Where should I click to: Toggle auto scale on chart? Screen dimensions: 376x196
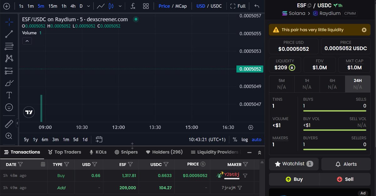257,140
